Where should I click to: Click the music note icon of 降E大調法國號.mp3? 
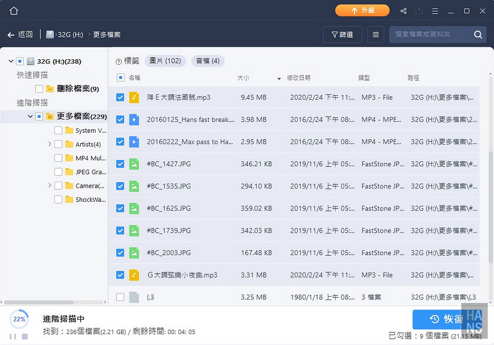click(134, 97)
